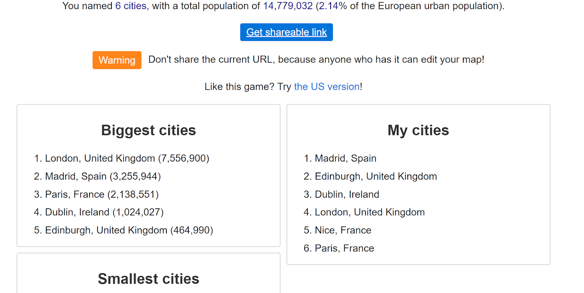Screen dimensions: 584x293
Task: Select Madrid with population 3,255,944
Action: (103, 176)
